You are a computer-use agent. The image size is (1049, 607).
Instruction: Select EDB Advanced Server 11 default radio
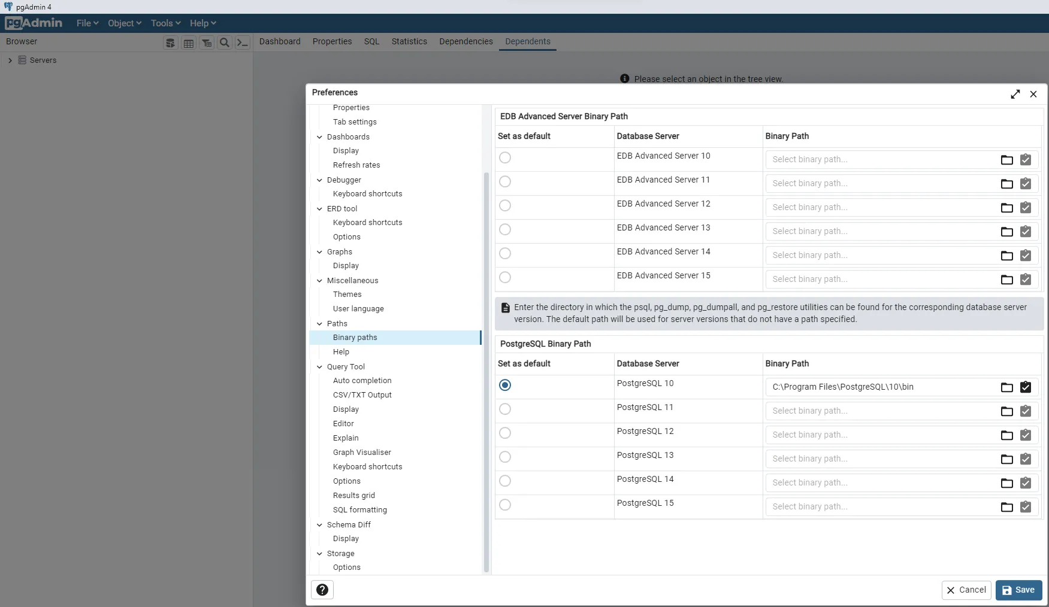click(x=505, y=181)
